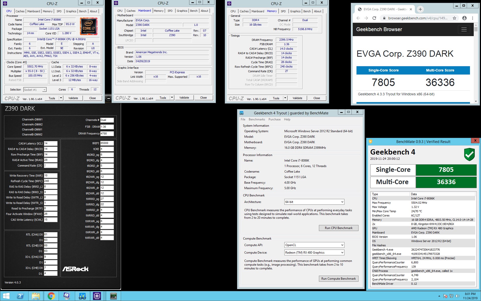Open Tools dropdown arrow in Mainboard tab window
This screenshot has height=301, width=481.
(172, 98)
